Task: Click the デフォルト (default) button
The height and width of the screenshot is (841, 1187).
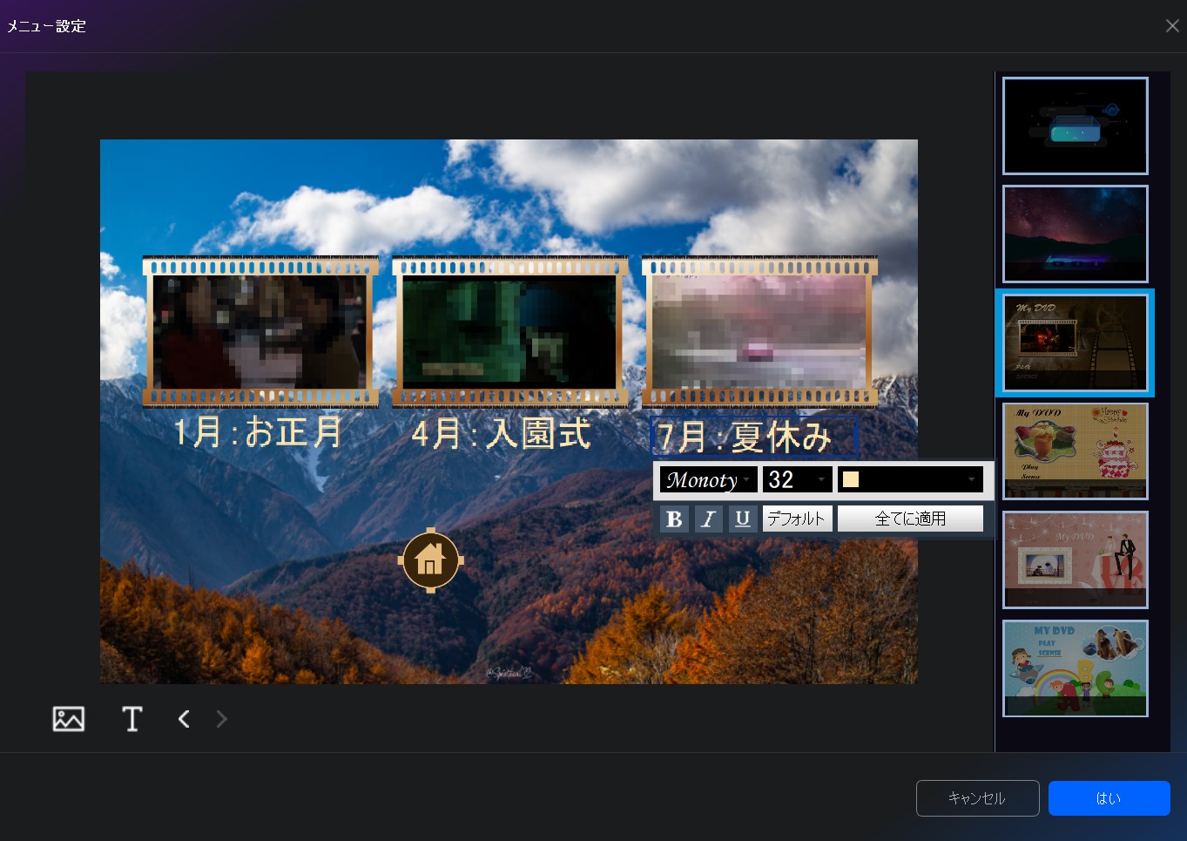Action: [796, 518]
